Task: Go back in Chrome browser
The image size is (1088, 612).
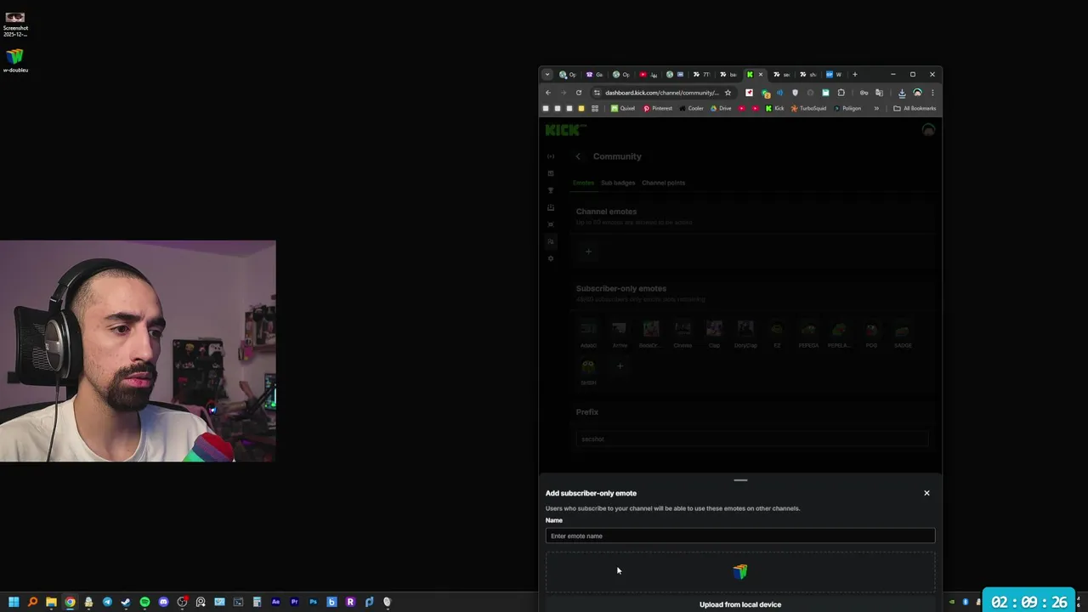Action: 548,93
